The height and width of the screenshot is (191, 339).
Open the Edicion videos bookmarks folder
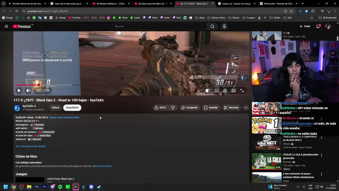click(216, 18)
